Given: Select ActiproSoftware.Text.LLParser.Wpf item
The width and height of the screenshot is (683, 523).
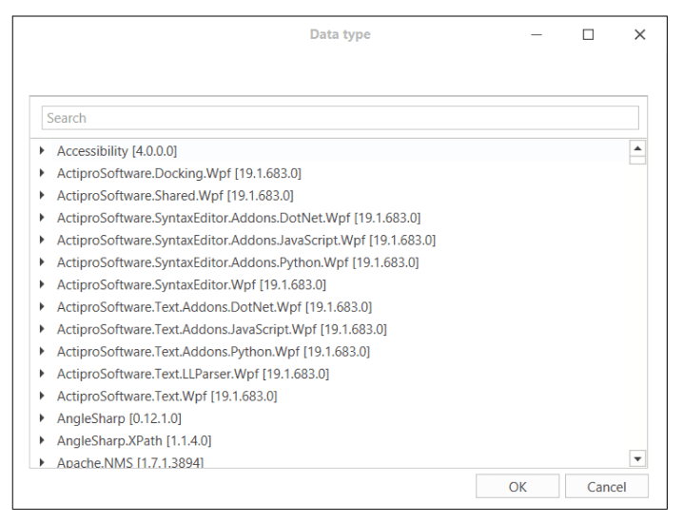Looking at the screenshot, I should [192, 374].
